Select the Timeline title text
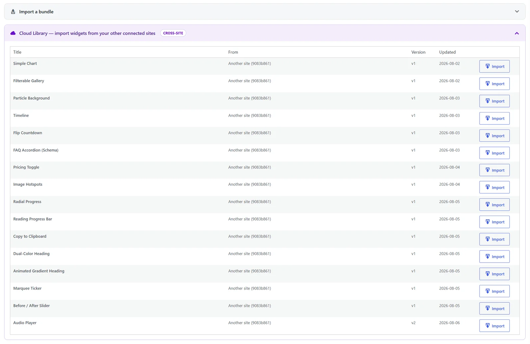Image resolution: width=530 pixels, height=344 pixels. coord(21,115)
